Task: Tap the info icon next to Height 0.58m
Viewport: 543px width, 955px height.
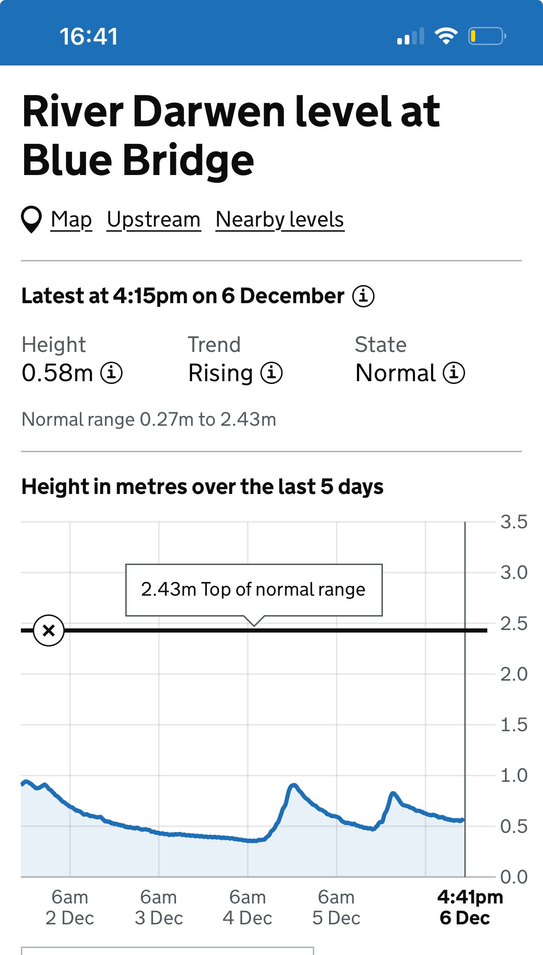Action: click(112, 373)
